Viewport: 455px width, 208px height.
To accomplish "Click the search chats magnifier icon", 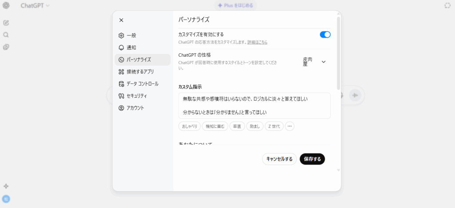I will 6,35.
